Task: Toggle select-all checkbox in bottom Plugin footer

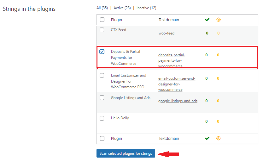Action: (102, 138)
